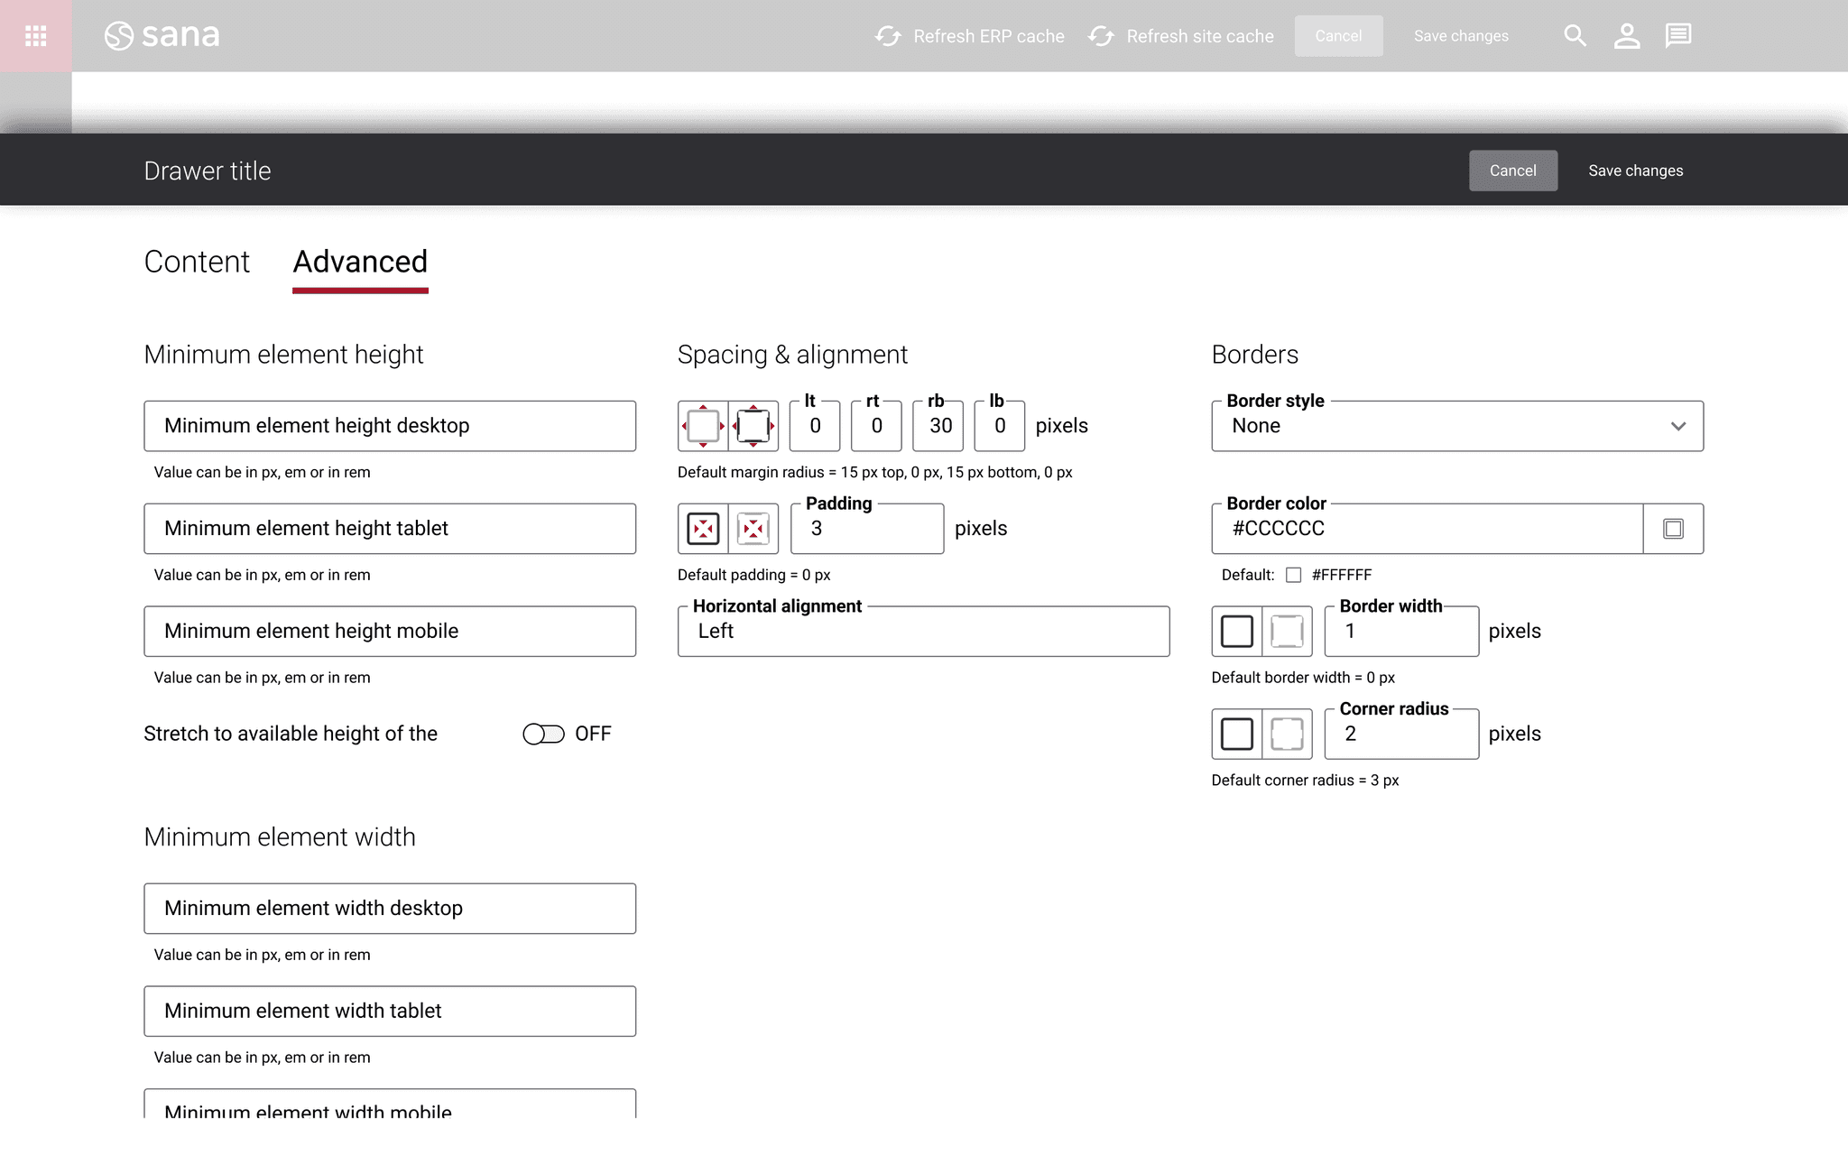This screenshot has width=1848, height=1155.
Task: Switch to the Content tab
Action: pos(197,262)
